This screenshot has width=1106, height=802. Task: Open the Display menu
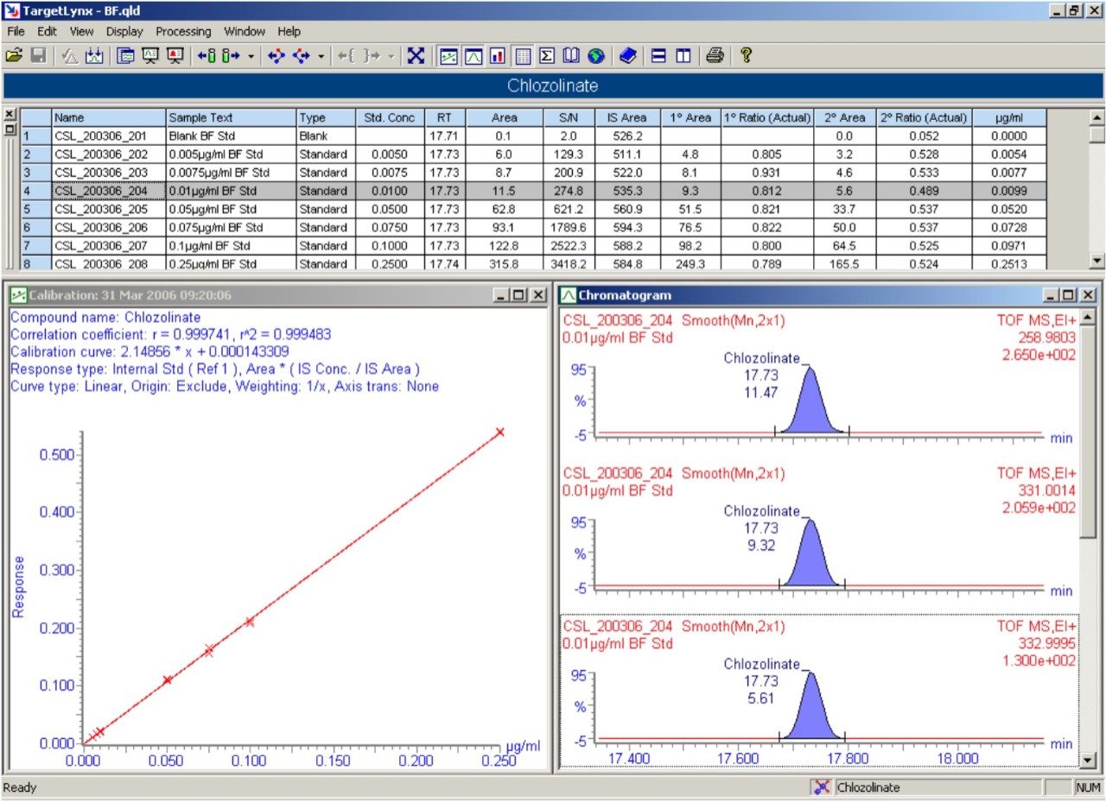click(x=124, y=31)
